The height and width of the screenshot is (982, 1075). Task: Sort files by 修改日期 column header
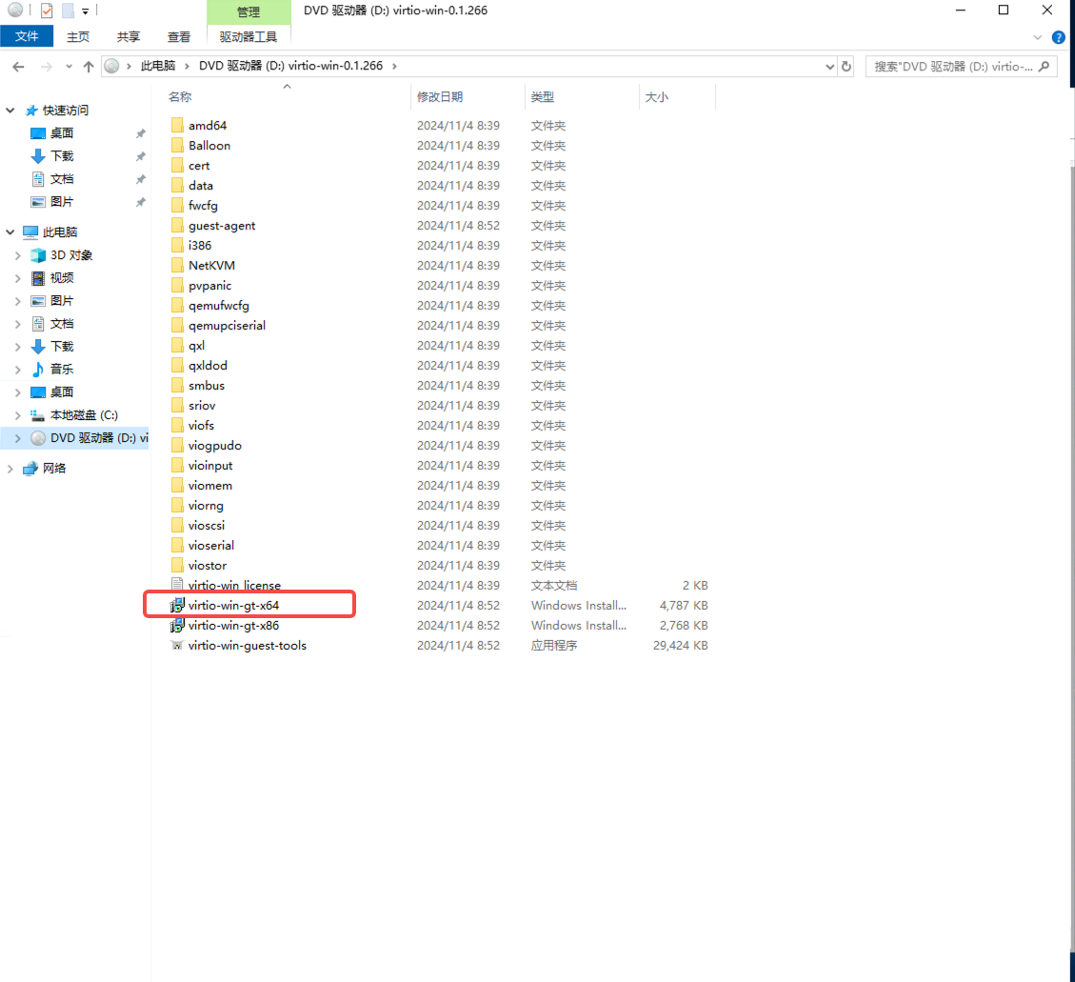(439, 97)
